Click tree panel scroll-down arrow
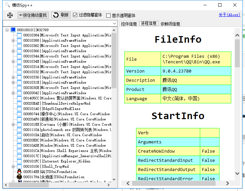The width and height of the screenshot is (245, 191). (x=114, y=179)
